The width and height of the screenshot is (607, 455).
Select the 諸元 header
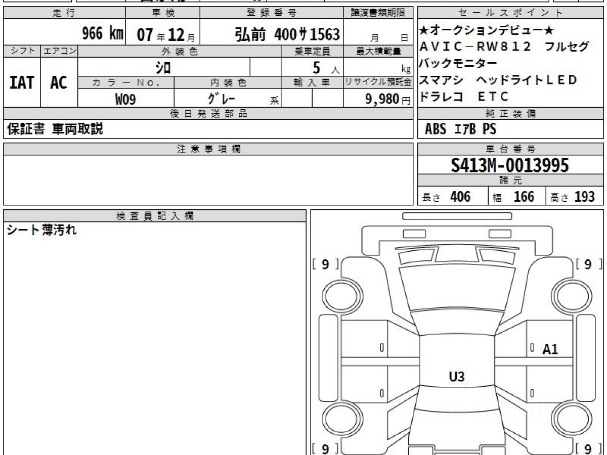510,181
